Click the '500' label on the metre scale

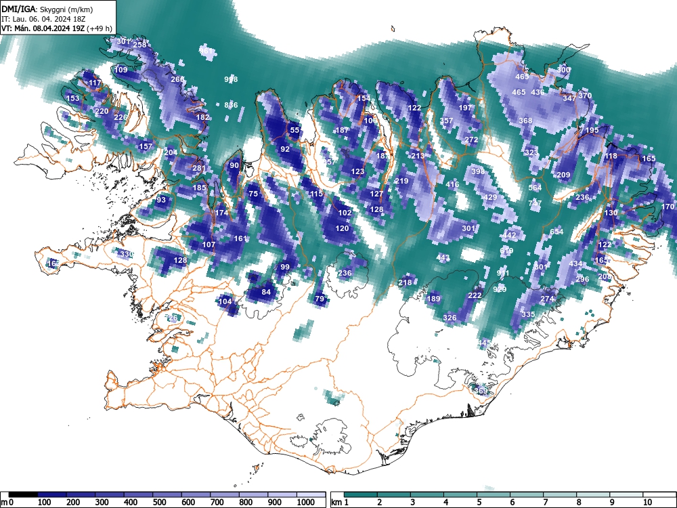coord(159,503)
